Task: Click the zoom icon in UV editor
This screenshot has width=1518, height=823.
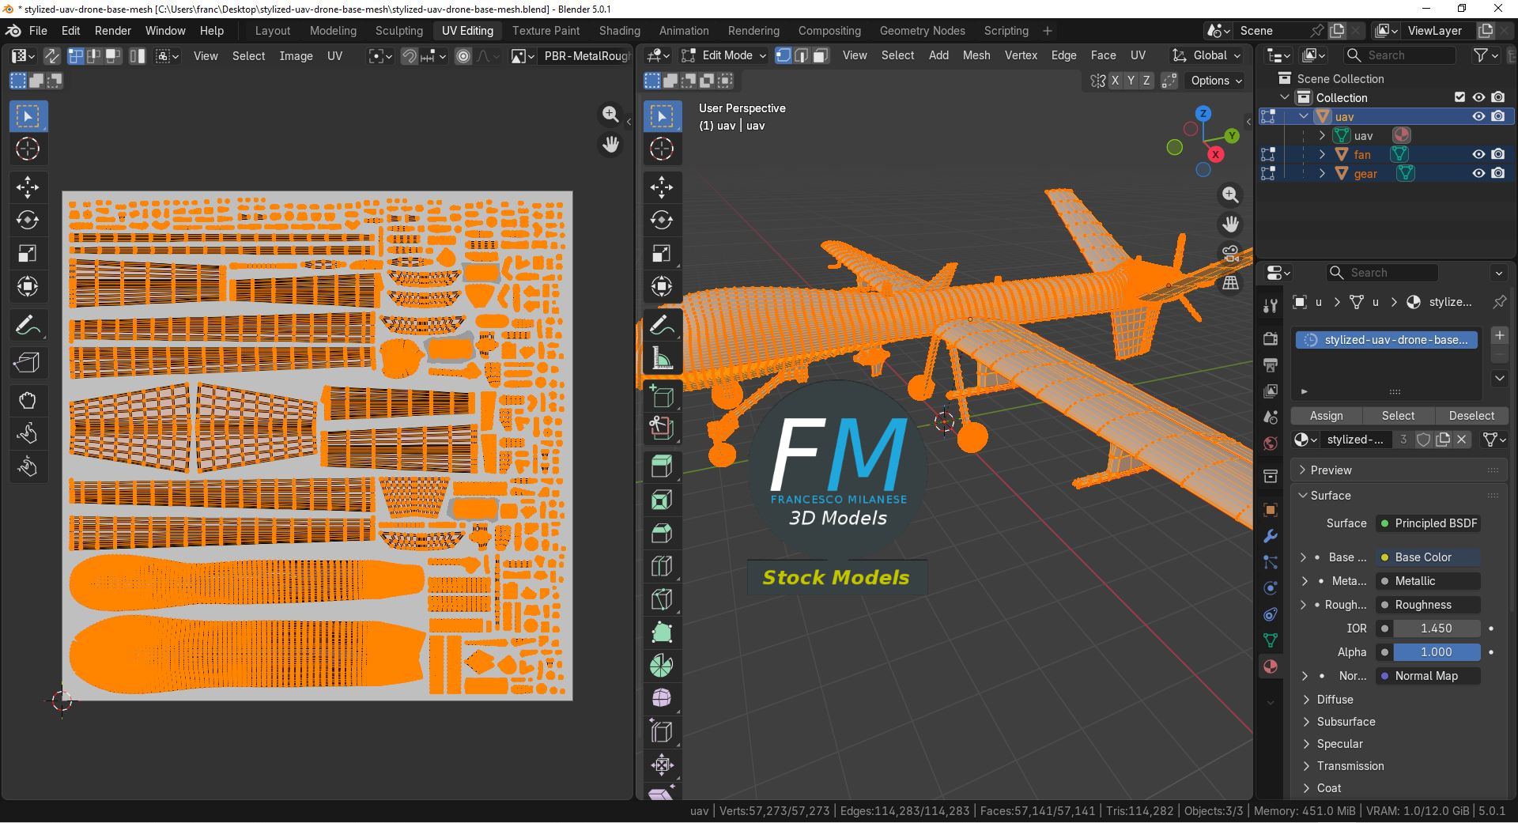Action: click(x=610, y=115)
